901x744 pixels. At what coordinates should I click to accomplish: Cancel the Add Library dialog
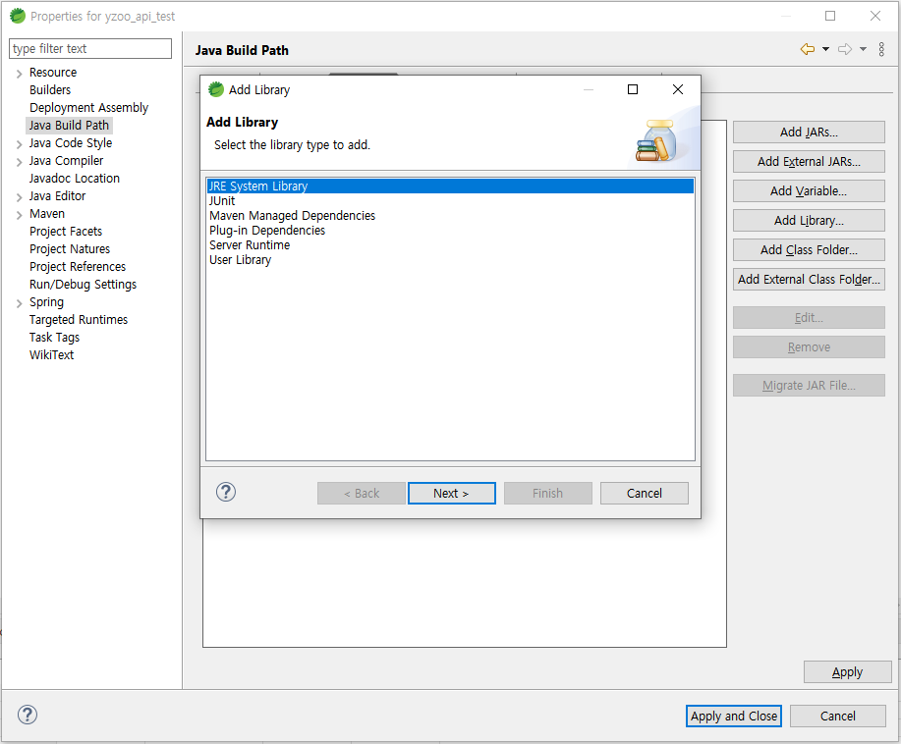(x=645, y=493)
